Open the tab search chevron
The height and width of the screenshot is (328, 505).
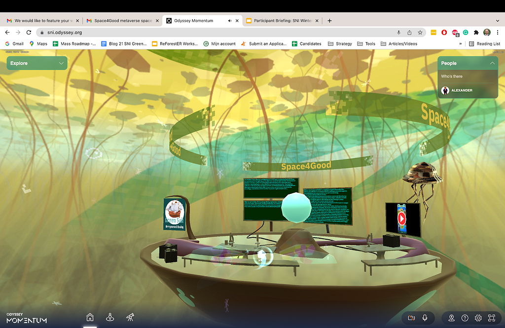[x=497, y=21]
